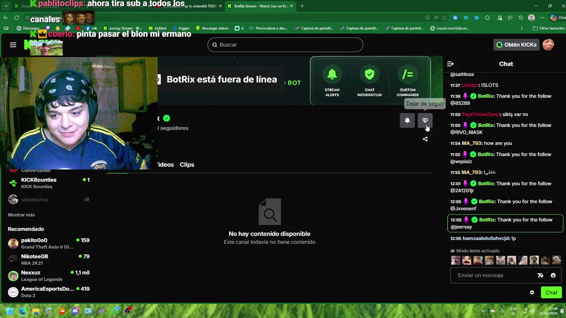Click the verified badge next to channel name

coord(166,118)
